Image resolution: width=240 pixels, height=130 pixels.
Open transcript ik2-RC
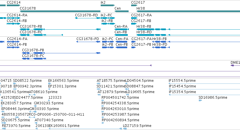point(106,15)
